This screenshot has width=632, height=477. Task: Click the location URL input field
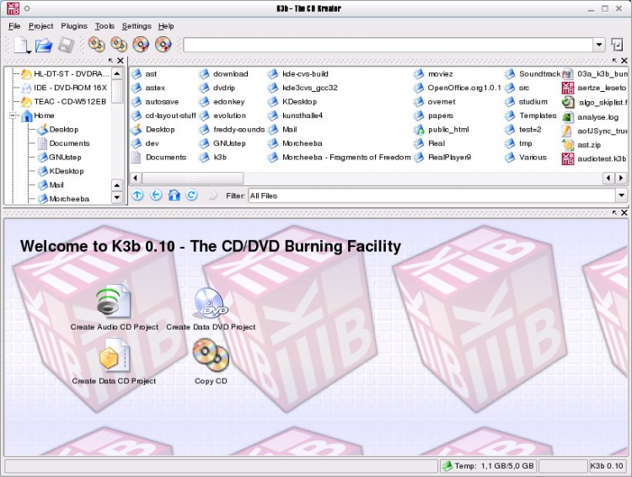coord(388,45)
